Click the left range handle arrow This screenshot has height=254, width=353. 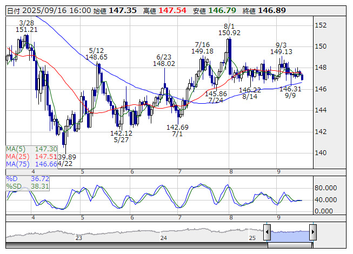click(x=266, y=231)
